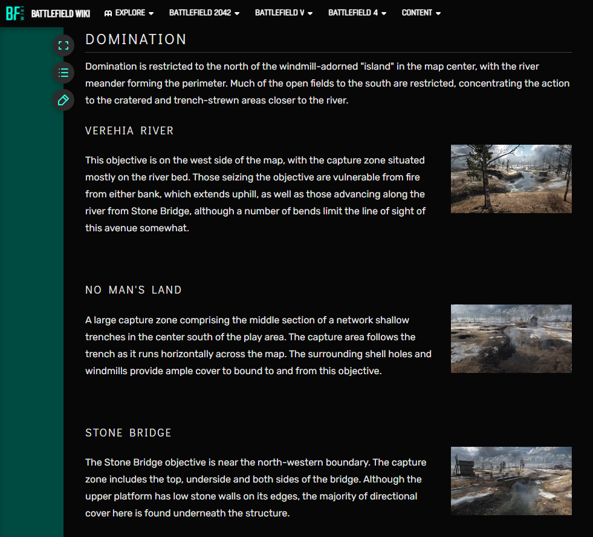This screenshot has height=537, width=593.
Task: Click the Stone Bridge subsection heading
Action: pos(128,432)
